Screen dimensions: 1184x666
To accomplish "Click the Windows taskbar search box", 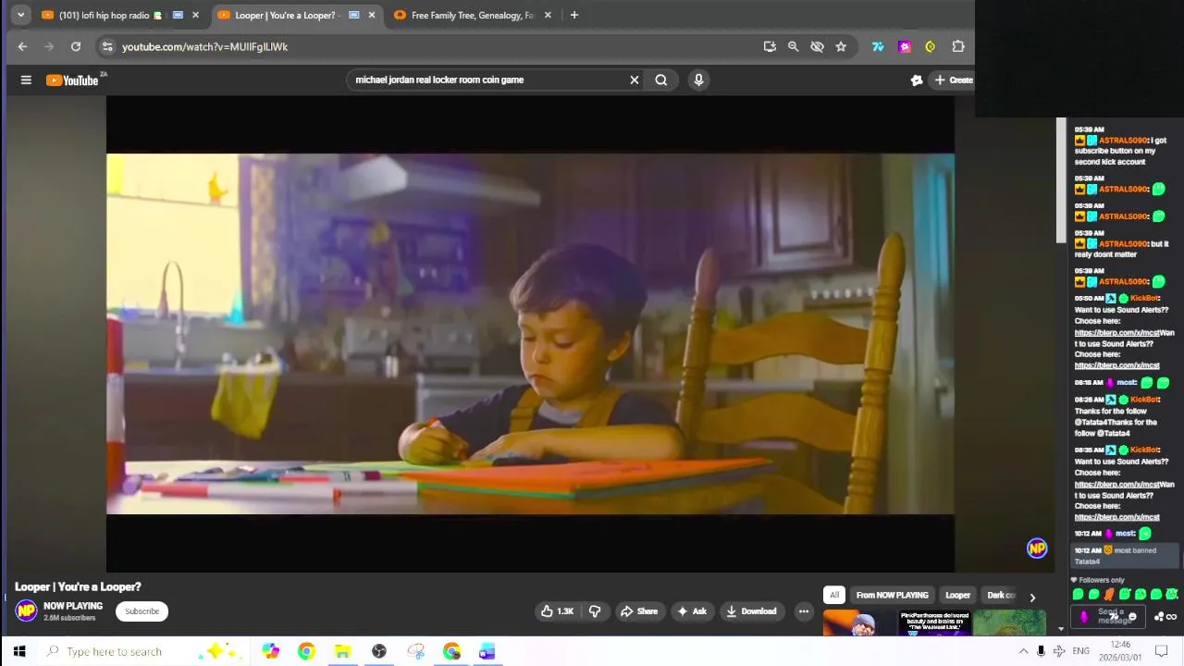I will coord(143,651).
